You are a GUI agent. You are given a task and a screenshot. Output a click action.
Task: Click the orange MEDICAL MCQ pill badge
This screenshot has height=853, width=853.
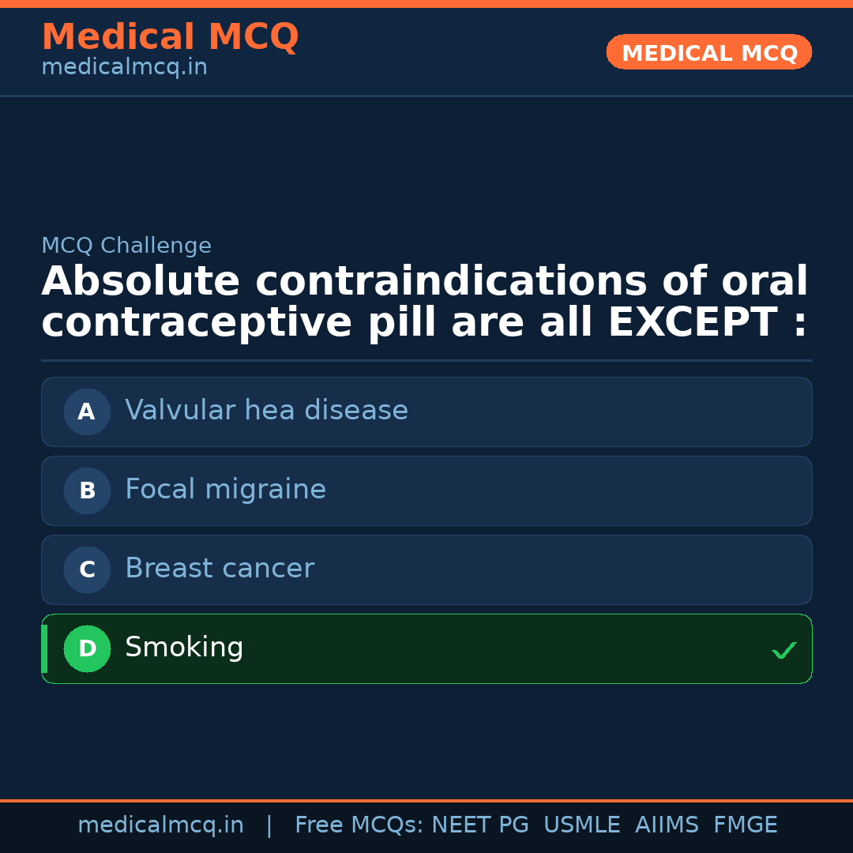click(x=708, y=52)
